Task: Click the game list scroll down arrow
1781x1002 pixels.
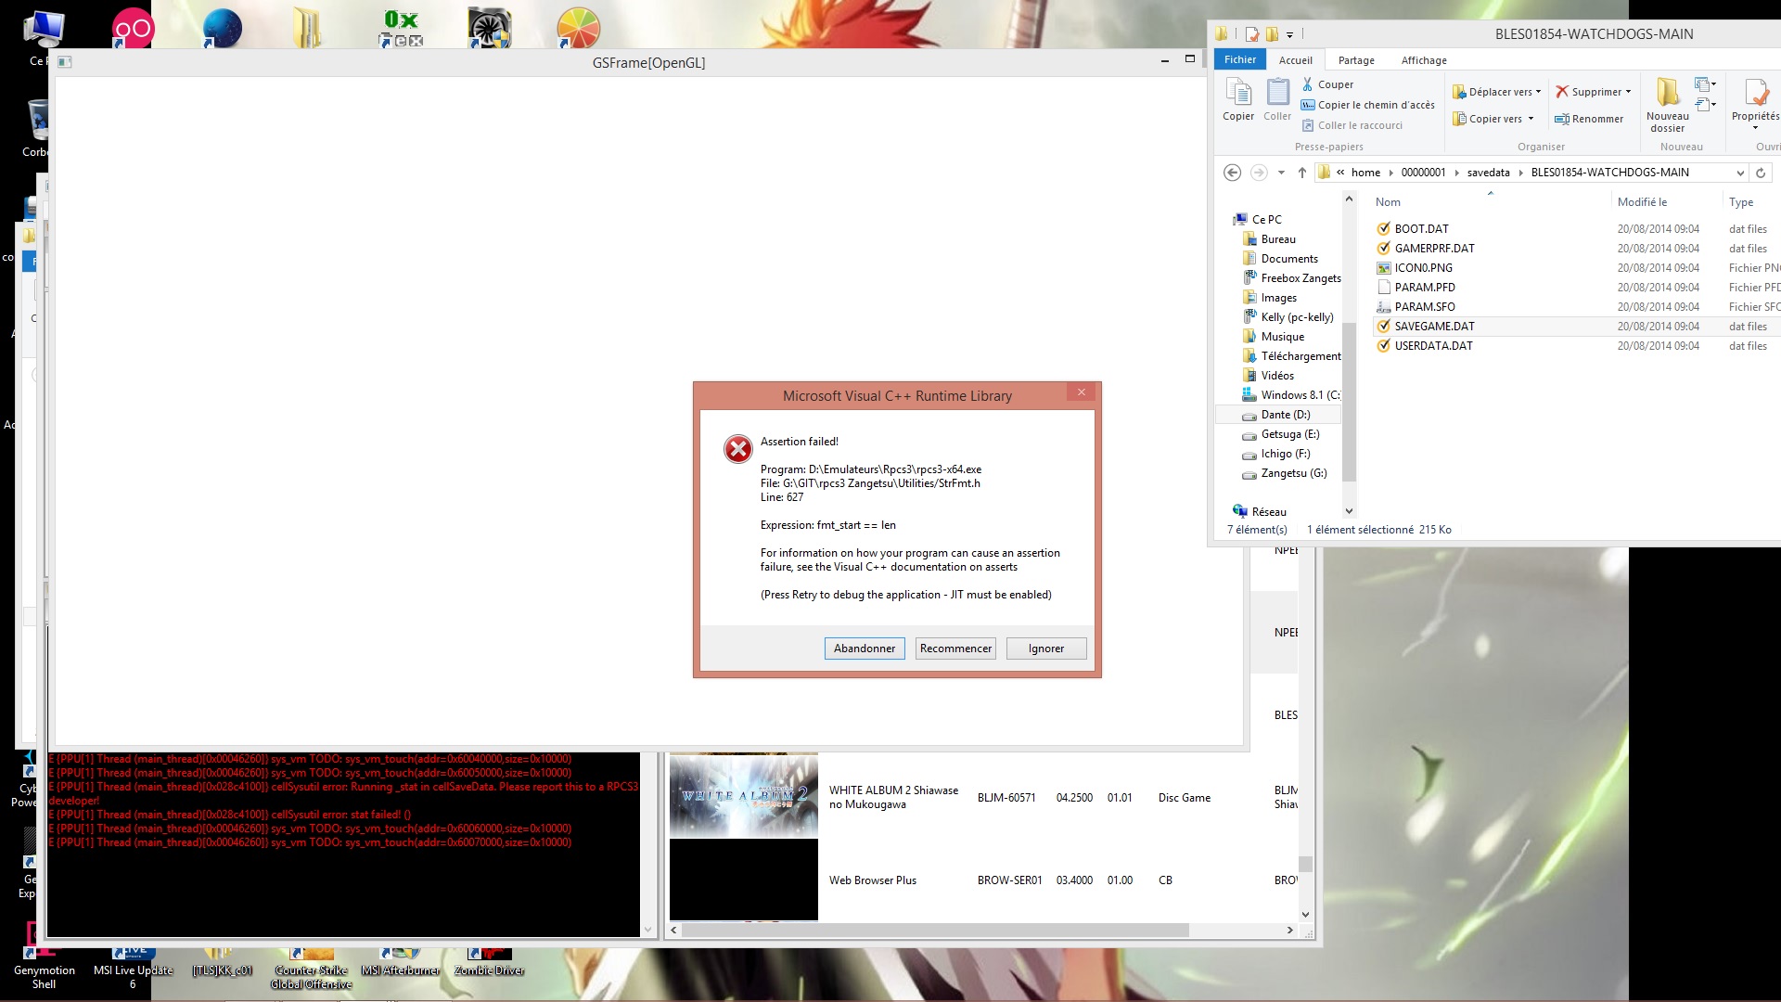Action: [x=1305, y=915]
